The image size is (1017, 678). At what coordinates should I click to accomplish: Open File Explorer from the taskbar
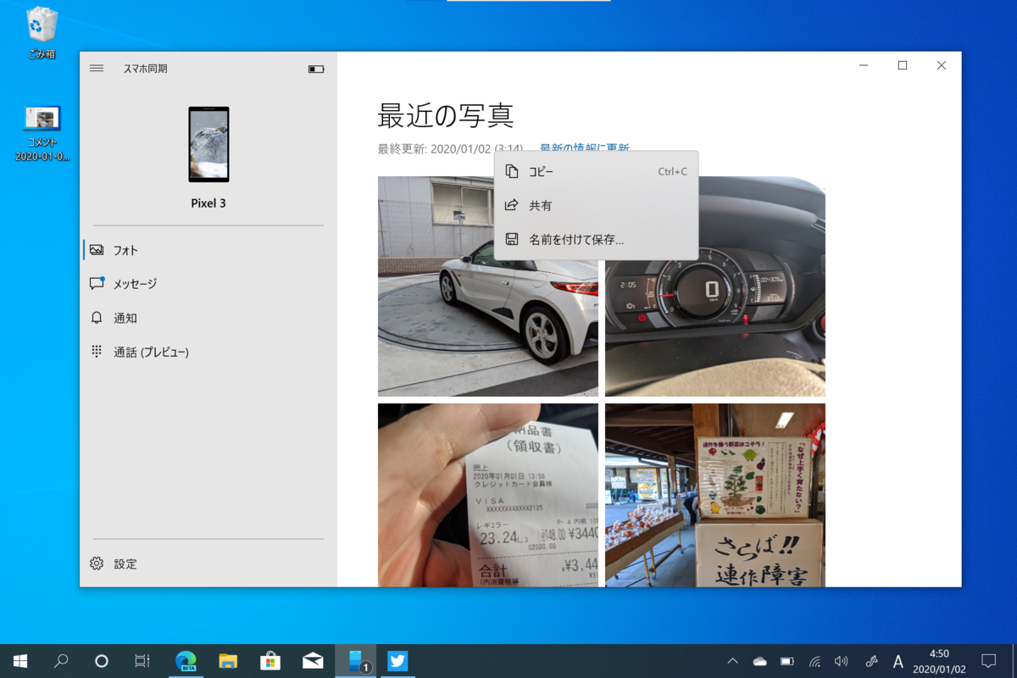pyautogui.click(x=228, y=661)
